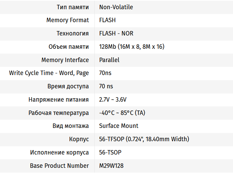The width and height of the screenshot is (233, 176).
Task: Select the "128Mb (16M x 8, 8M x 16)" value
Action: point(132,47)
